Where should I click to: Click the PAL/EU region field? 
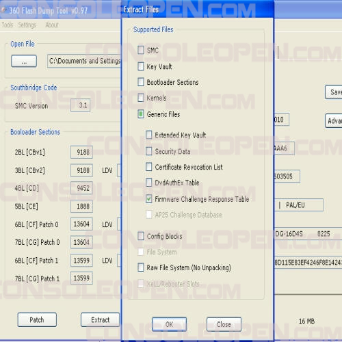(x=299, y=205)
